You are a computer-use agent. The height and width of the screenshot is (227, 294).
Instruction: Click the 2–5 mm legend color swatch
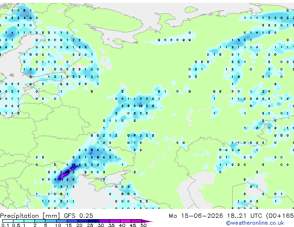[x=40, y=221]
